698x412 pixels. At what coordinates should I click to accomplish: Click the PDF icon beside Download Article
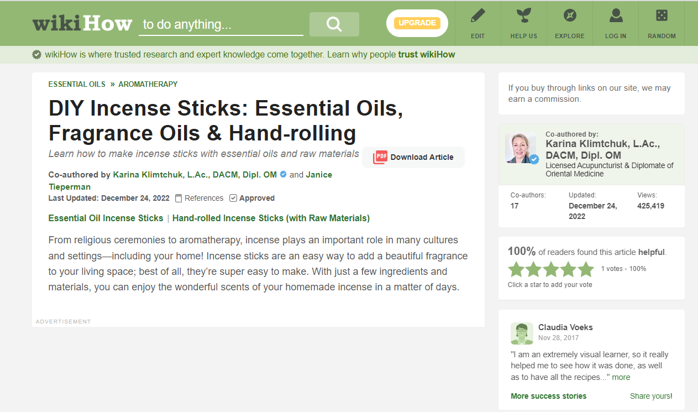click(x=380, y=157)
